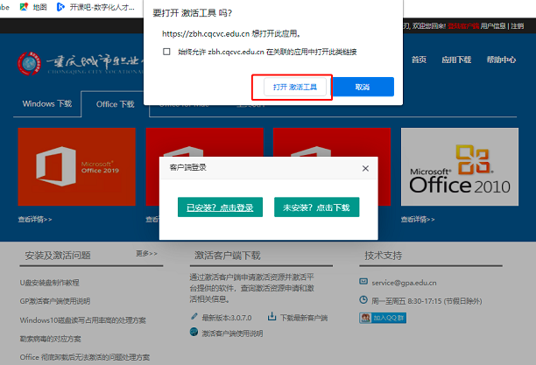Click the 加入QQ群 button
The image size is (536, 365).
[x=383, y=318]
